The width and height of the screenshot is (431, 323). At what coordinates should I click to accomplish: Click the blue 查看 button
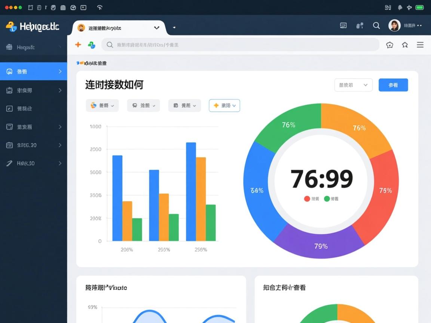coord(393,85)
